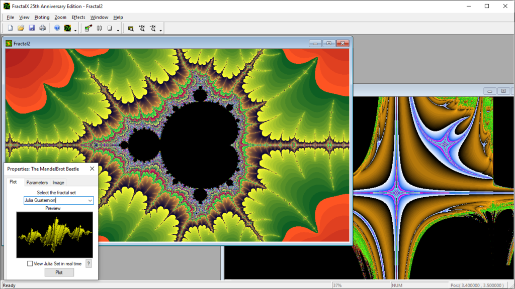Zoom in 2x with the plus magnifier
The height and width of the screenshot is (289, 515).
tap(142, 29)
